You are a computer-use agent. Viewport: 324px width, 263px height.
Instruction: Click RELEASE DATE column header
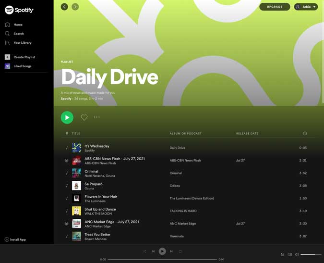(247, 134)
